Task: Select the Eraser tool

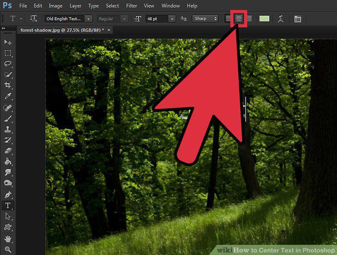Action: [8, 150]
